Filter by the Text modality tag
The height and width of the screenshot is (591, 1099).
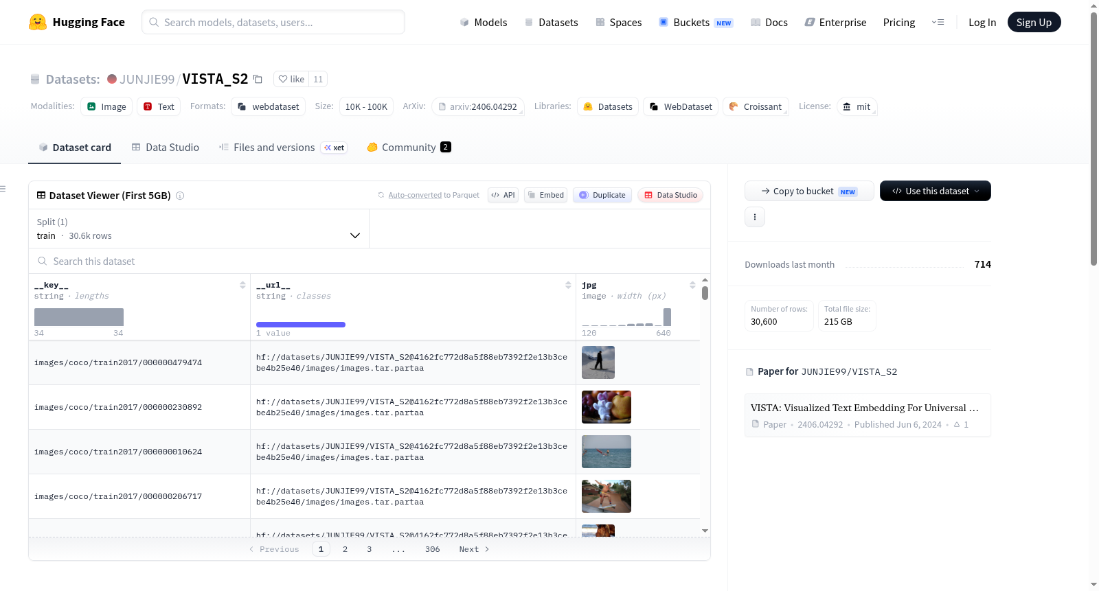[159, 106]
